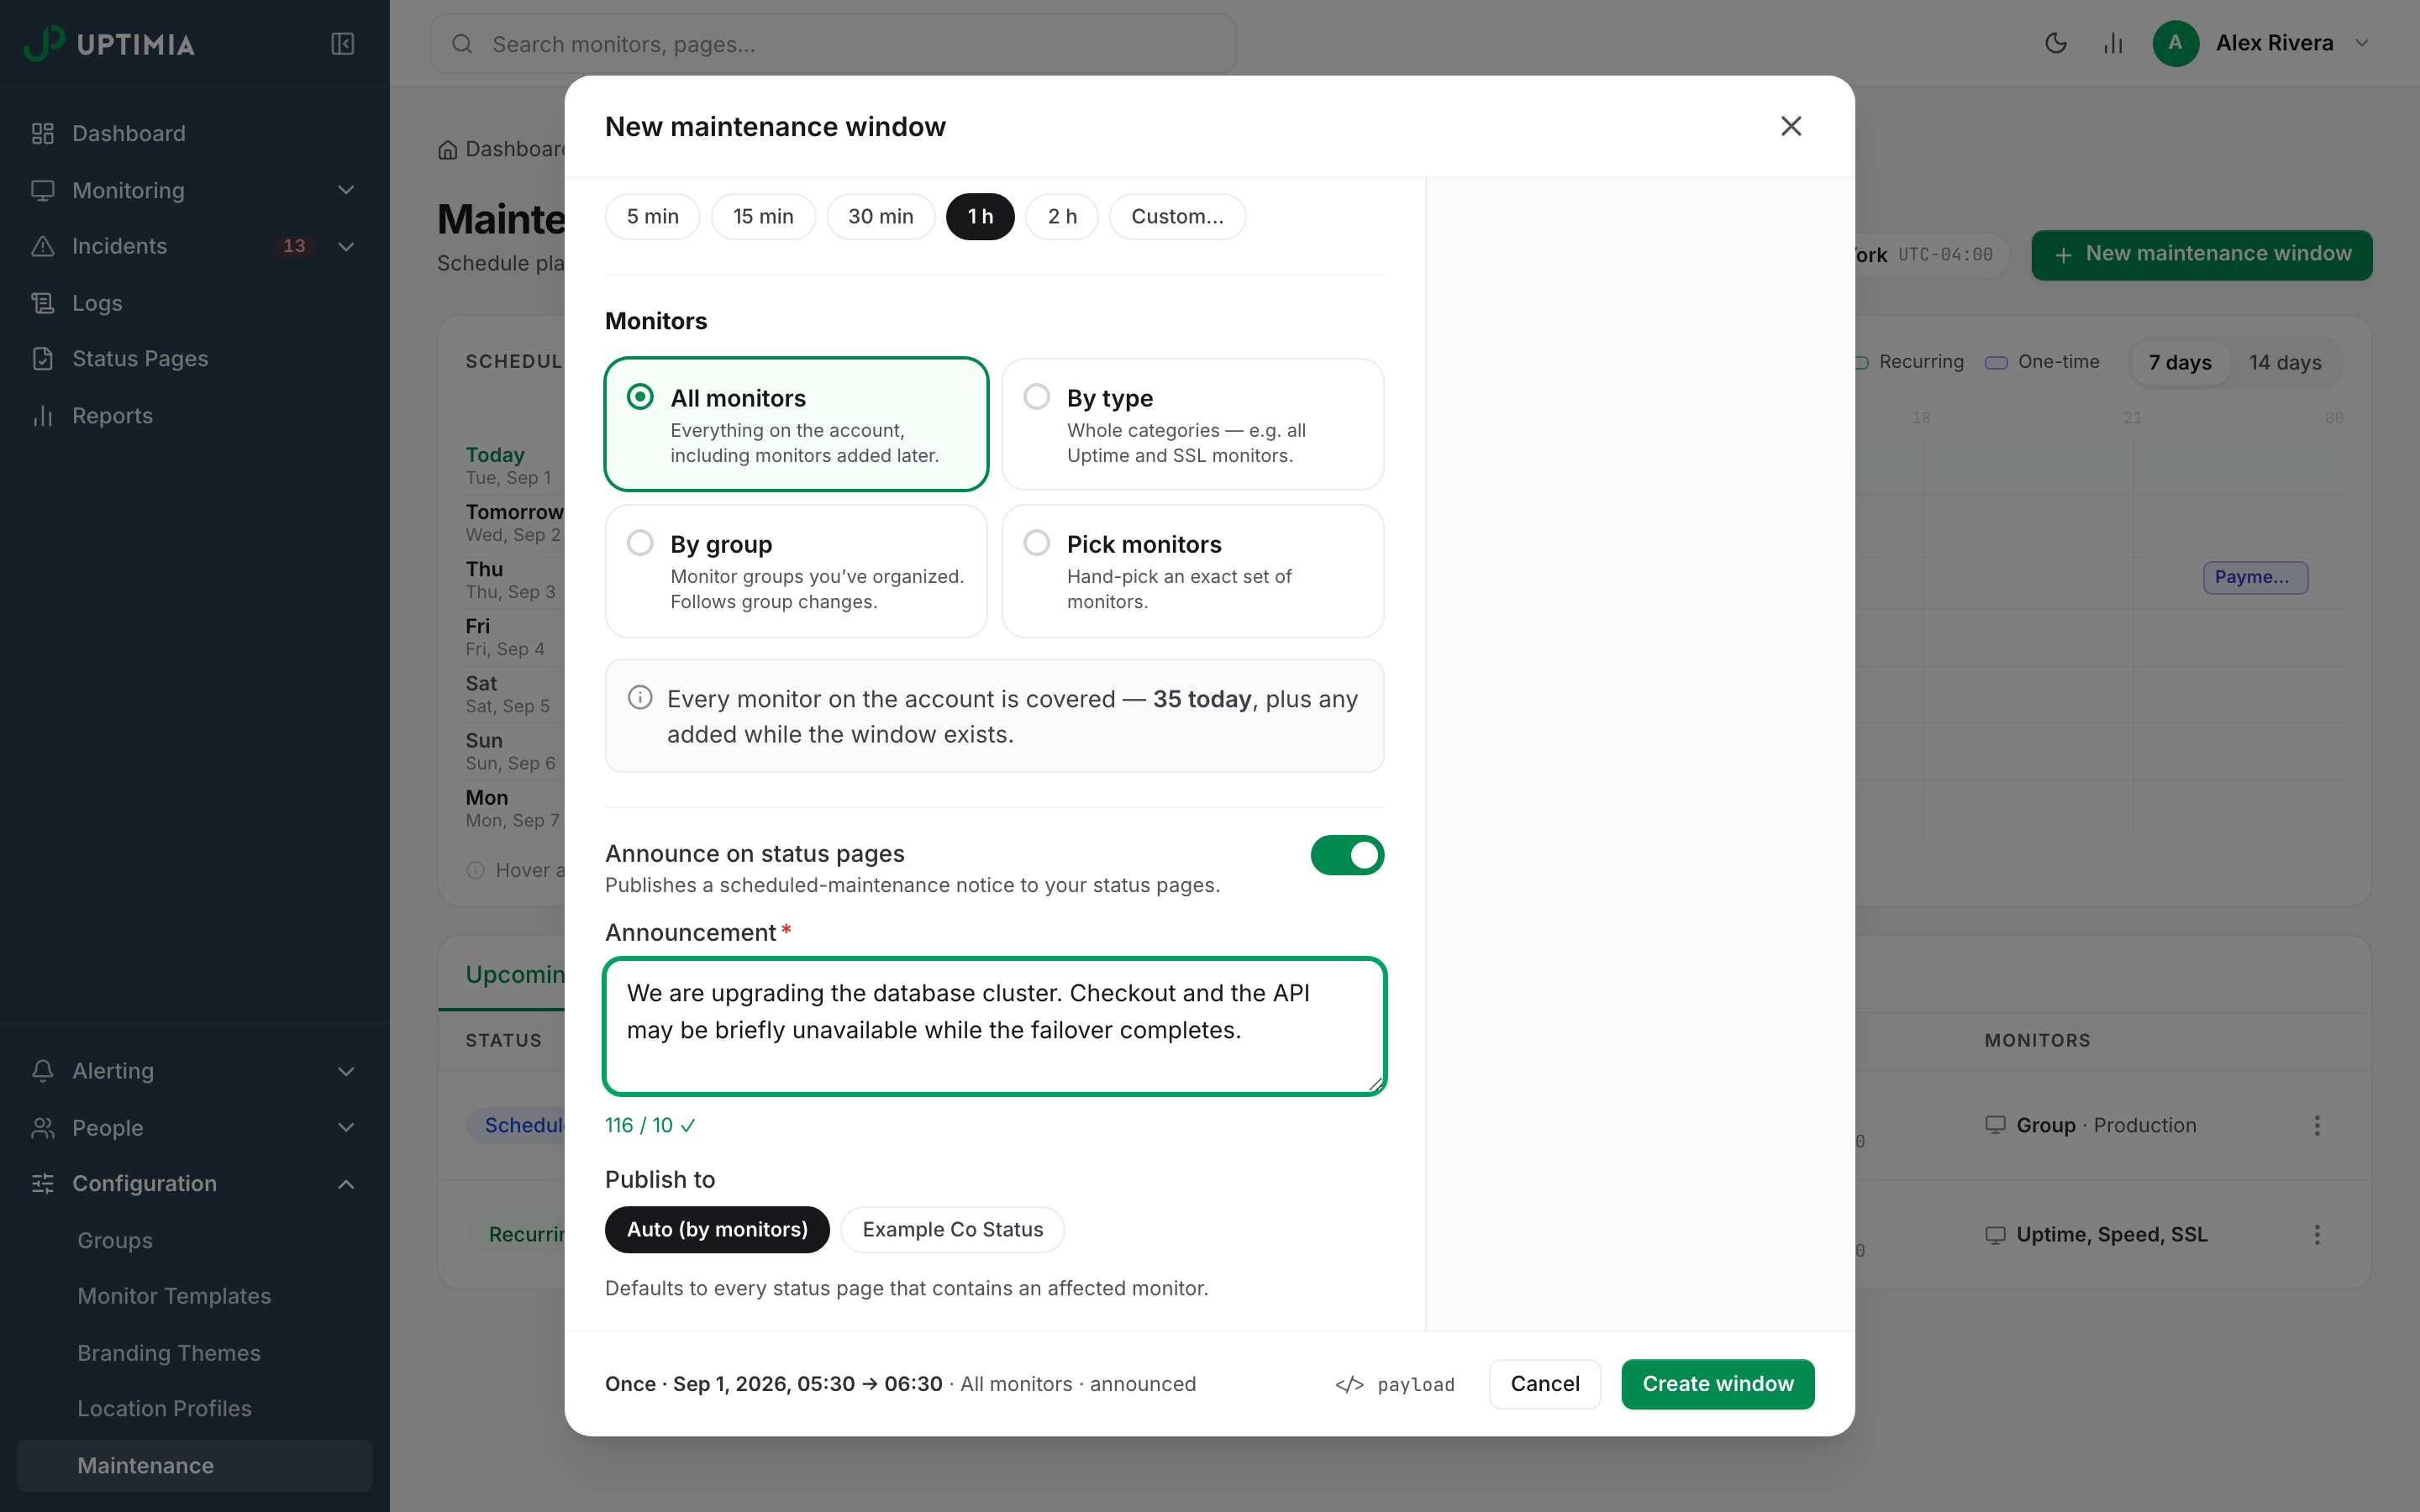
Task: Click the Configuration sliders icon
Action: (x=42, y=1184)
